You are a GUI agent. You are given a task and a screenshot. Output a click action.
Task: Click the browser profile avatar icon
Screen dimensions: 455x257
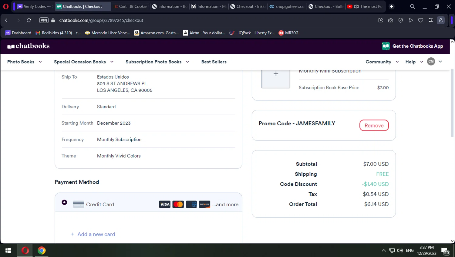[441, 20]
